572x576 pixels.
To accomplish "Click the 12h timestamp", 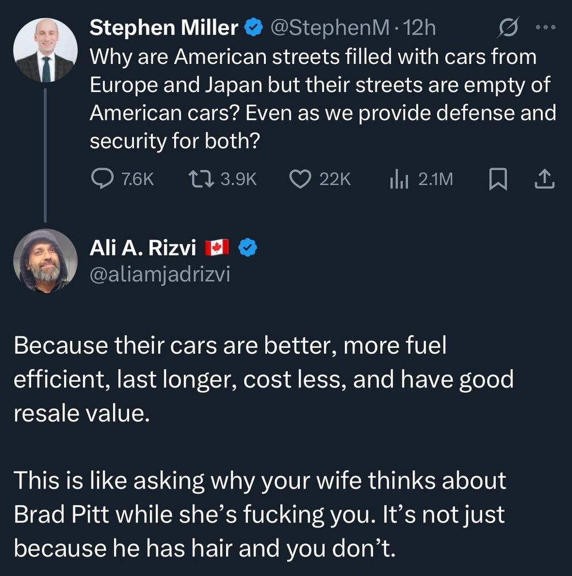I will click(420, 27).
